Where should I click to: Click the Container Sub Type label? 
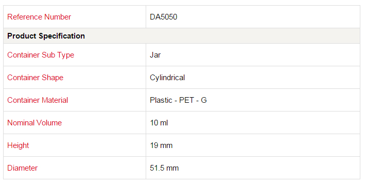(x=41, y=55)
